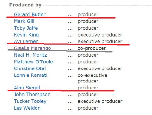Screen dimensions: 152x115
Task: Select the Lonnie Ramati link
Action: tap(30, 75)
